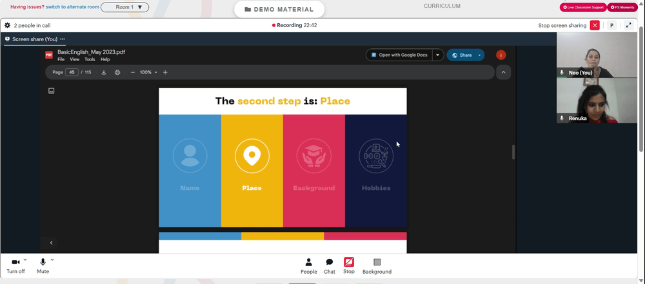Open the Help menu
Image resolution: width=645 pixels, height=284 pixels.
click(x=105, y=60)
